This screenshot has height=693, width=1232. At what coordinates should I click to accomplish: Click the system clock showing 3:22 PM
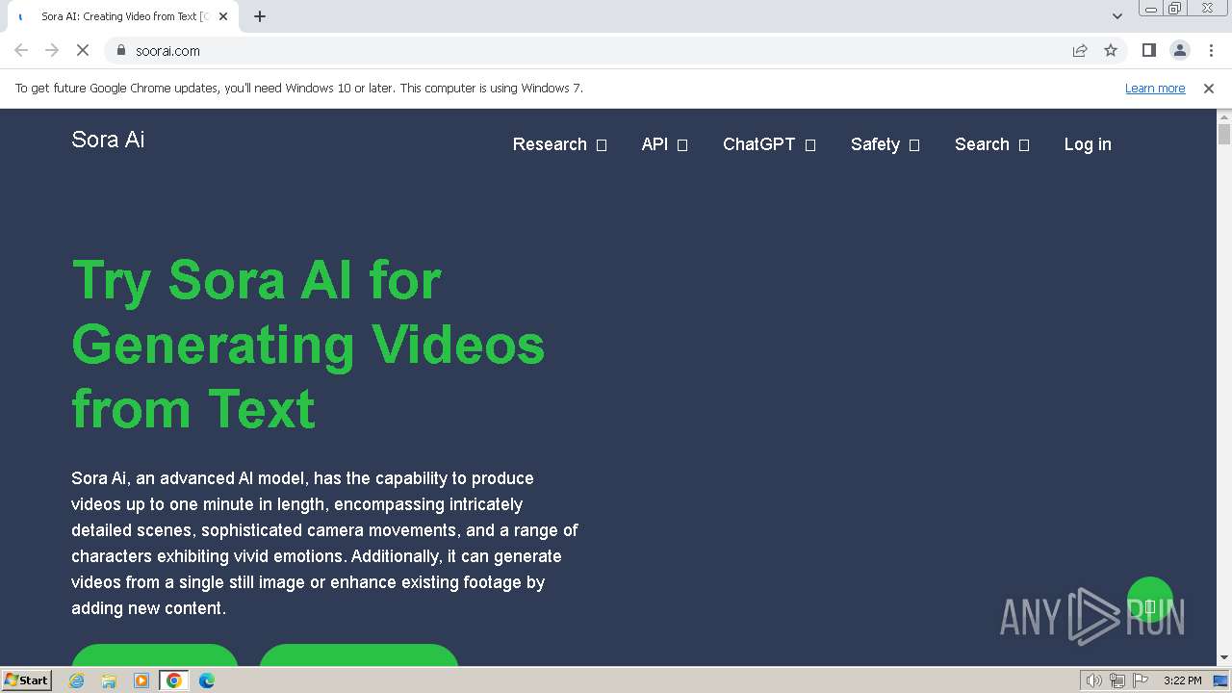pyautogui.click(x=1183, y=680)
